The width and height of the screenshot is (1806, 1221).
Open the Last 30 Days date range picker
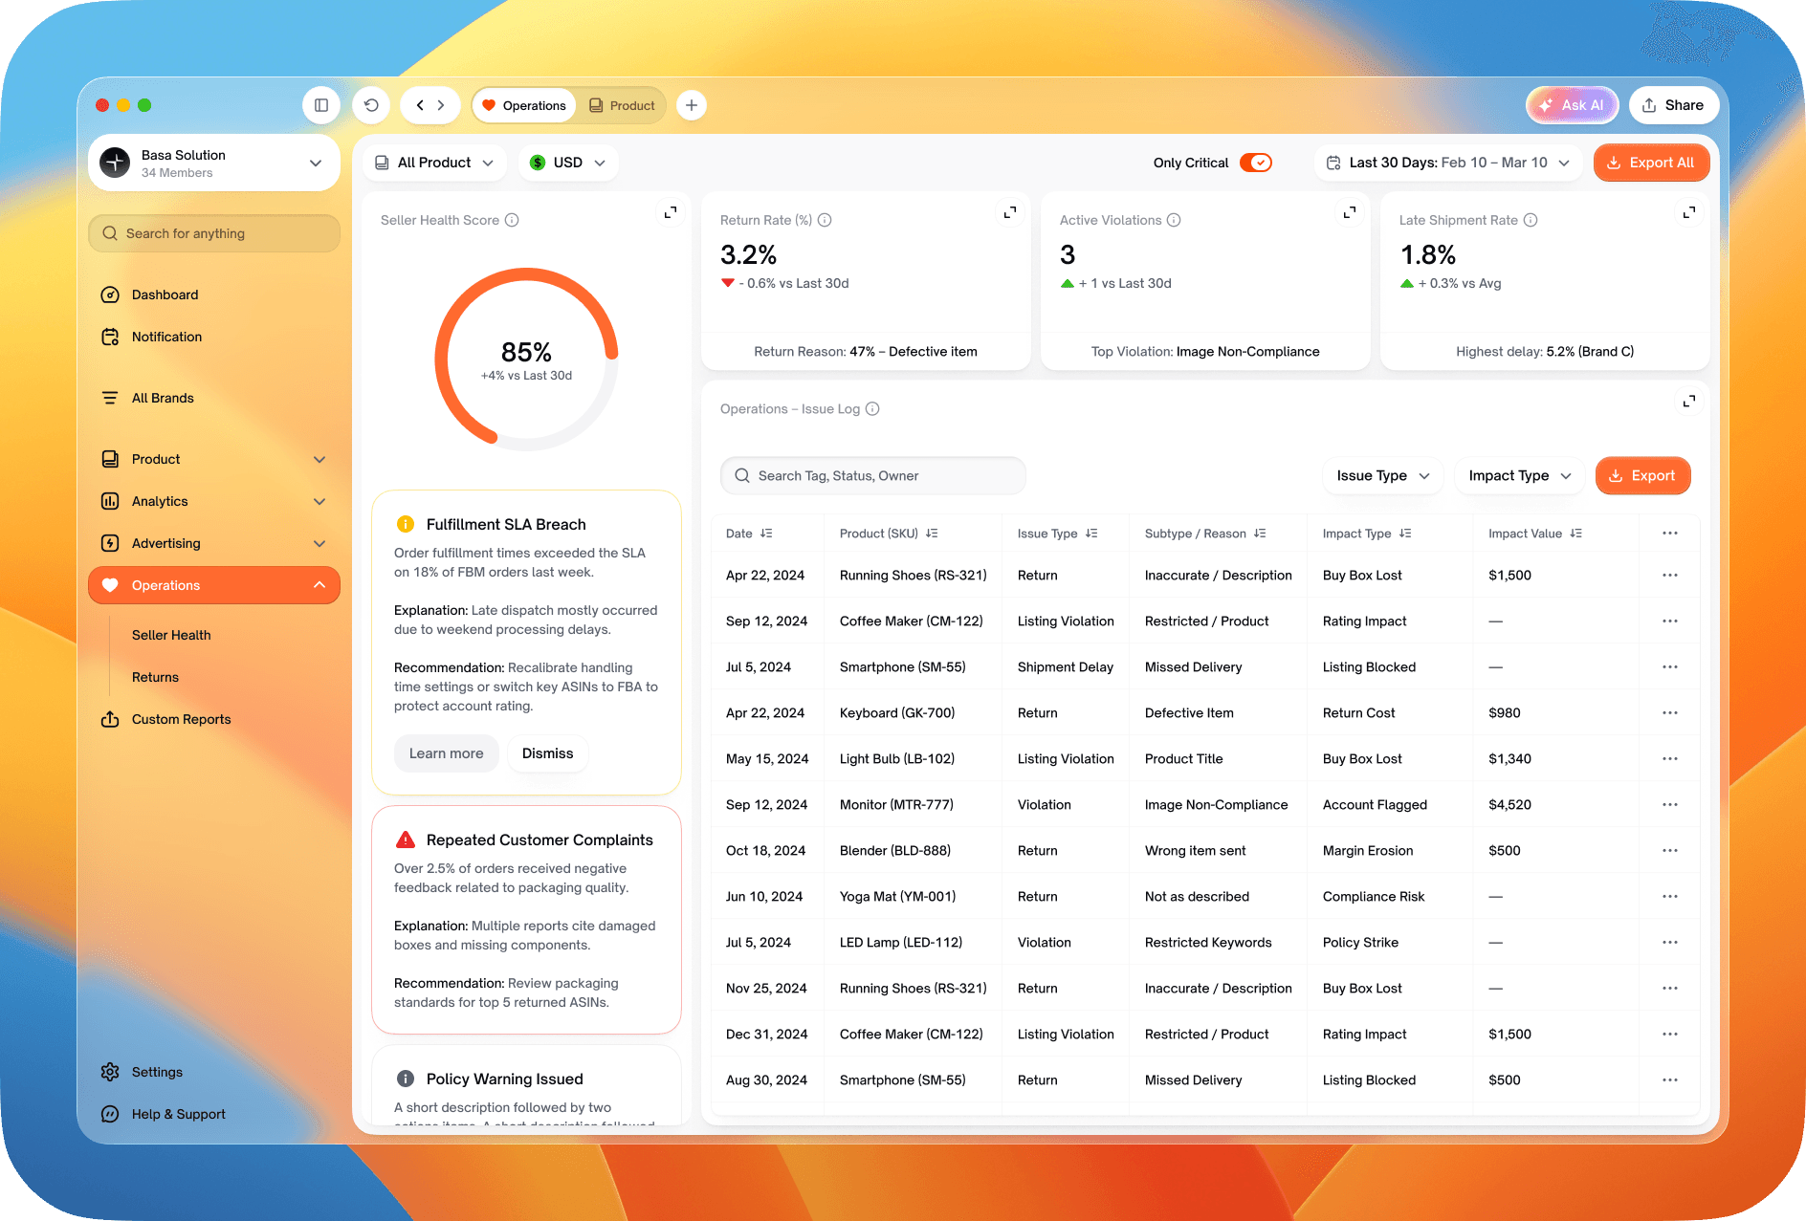[x=1449, y=163]
